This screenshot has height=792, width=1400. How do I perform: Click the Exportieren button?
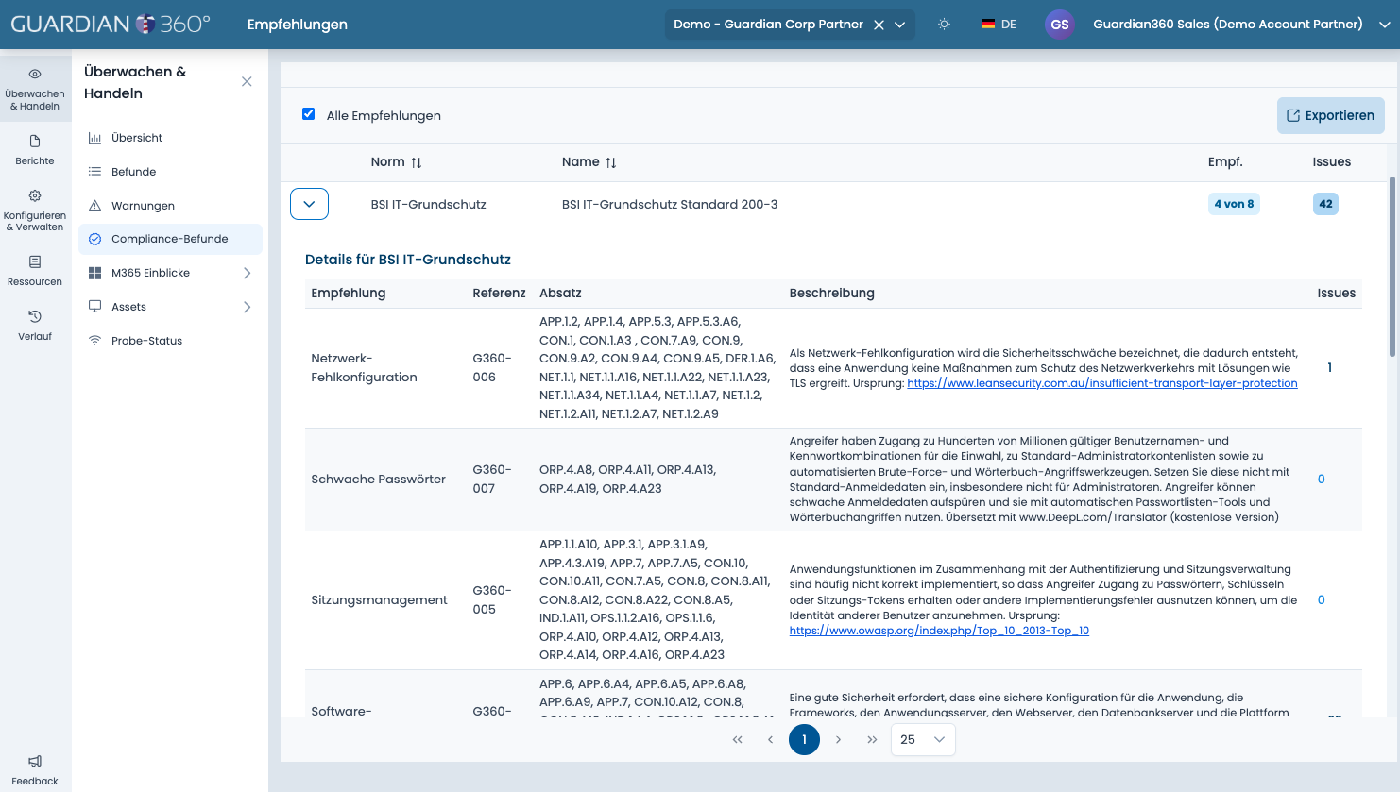[1331, 115]
